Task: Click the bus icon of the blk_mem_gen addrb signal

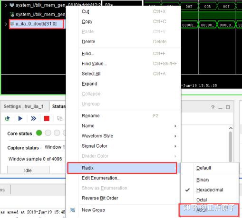Action: pyautogui.click(x=12, y=5)
